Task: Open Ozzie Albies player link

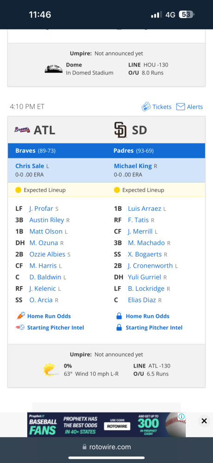Action: (x=48, y=254)
